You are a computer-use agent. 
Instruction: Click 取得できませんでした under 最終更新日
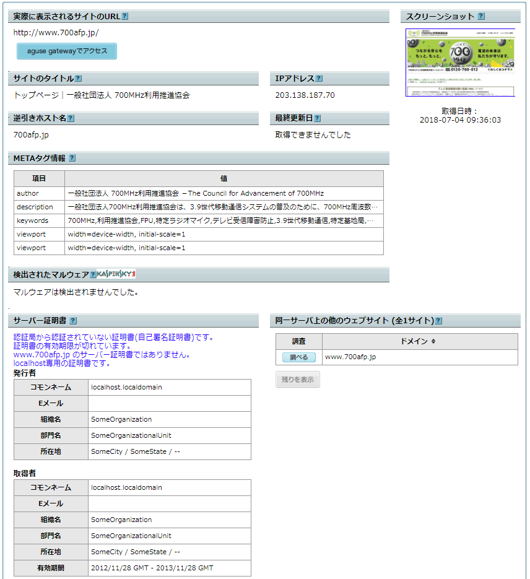pos(313,135)
